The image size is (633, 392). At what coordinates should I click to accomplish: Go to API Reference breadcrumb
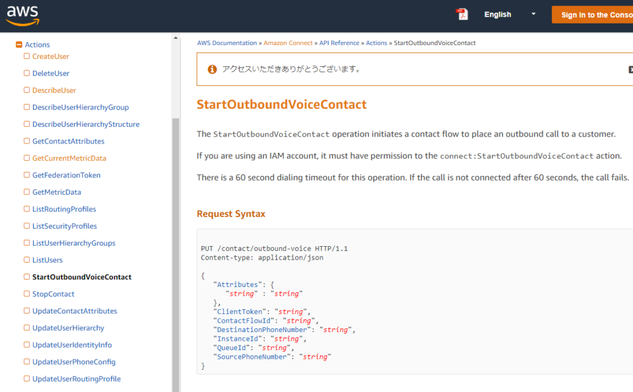point(339,43)
